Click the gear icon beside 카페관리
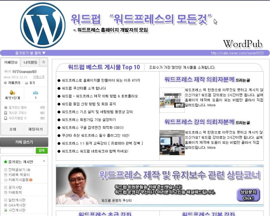The image size is (270, 216). click(5, 83)
